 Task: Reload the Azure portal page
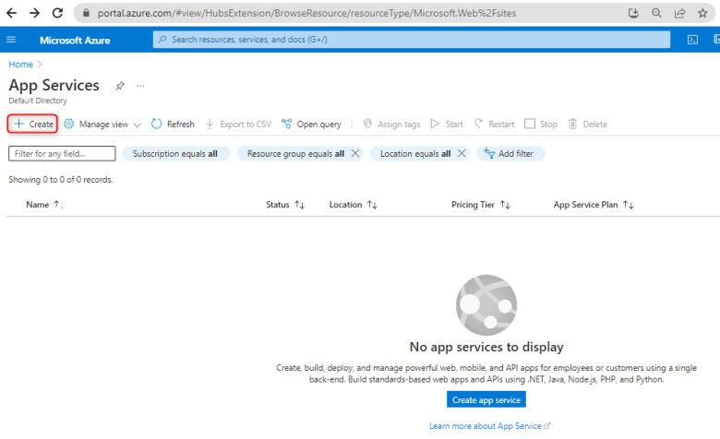(x=57, y=13)
